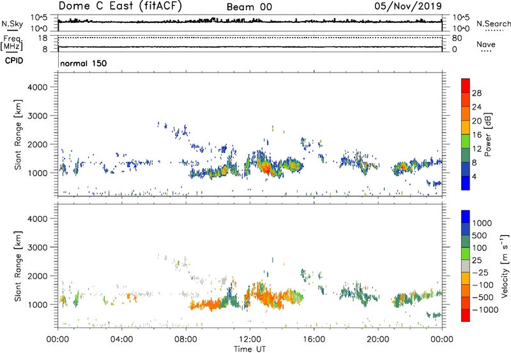Click the "20" value on the power colorbar
Screen dimensions: 511x353
pos(477,121)
